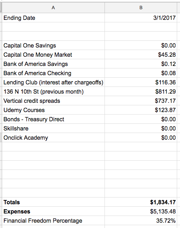Select column B header

pos(141,7)
